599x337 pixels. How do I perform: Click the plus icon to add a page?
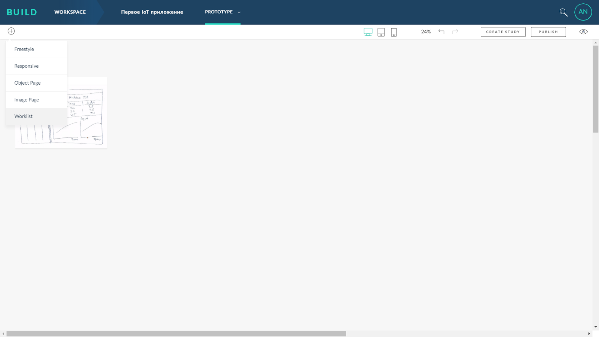[x=11, y=31]
